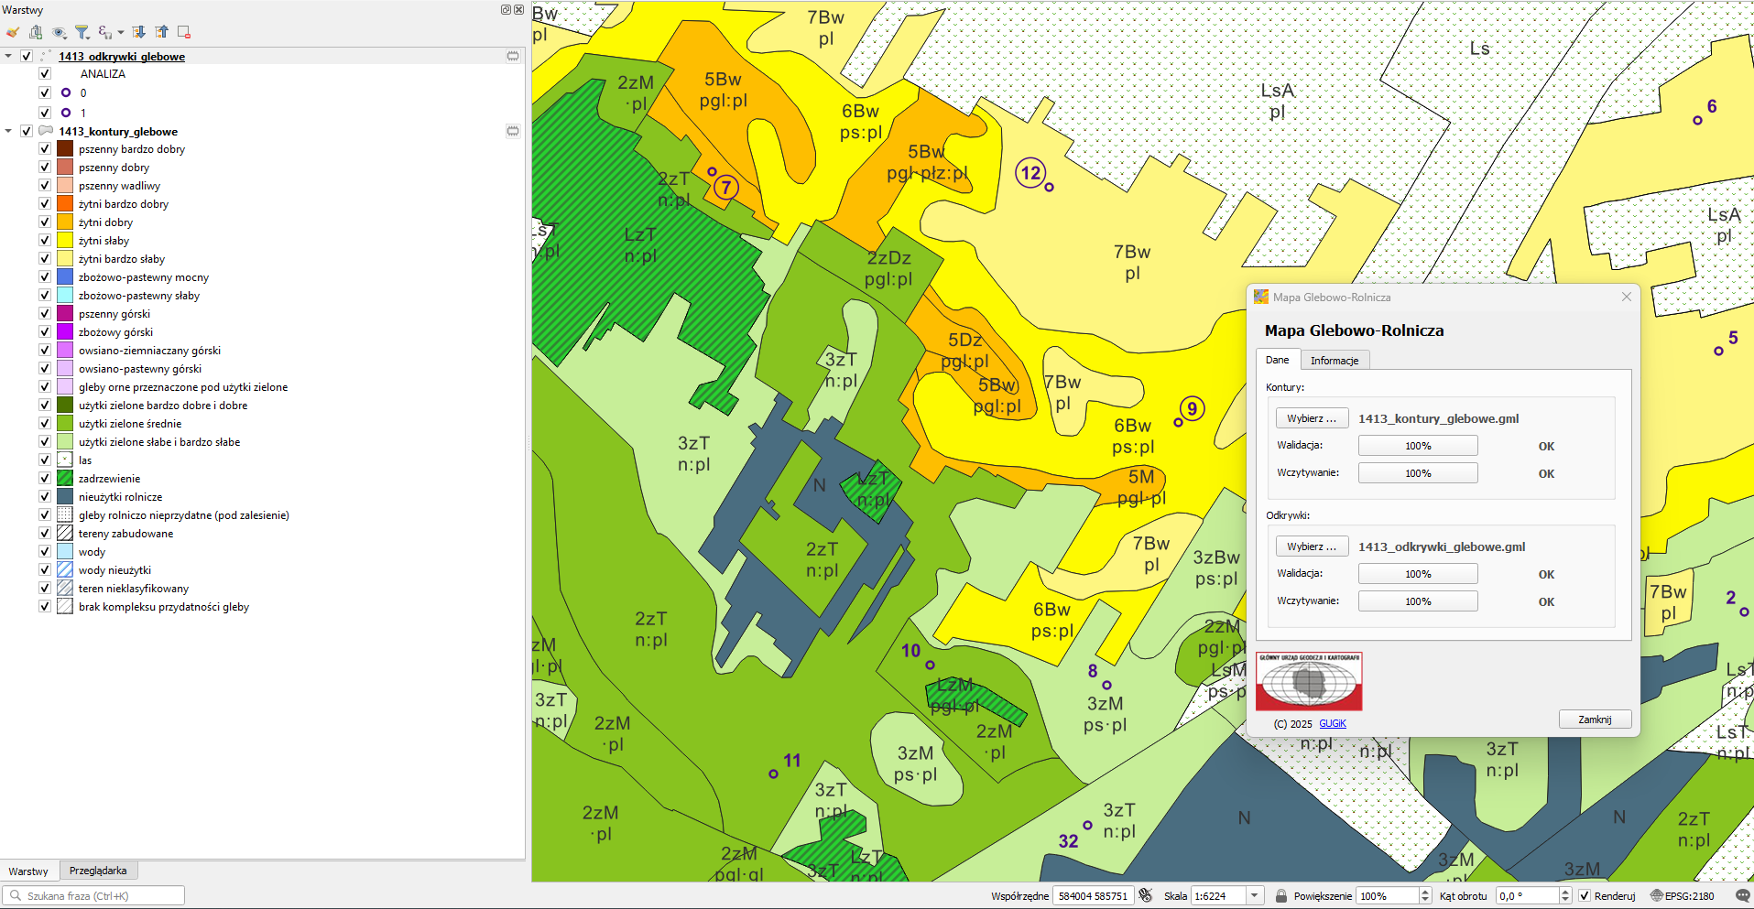The height and width of the screenshot is (909, 1754).
Task: Switch to the Informacje tab
Action: (1334, 361)
